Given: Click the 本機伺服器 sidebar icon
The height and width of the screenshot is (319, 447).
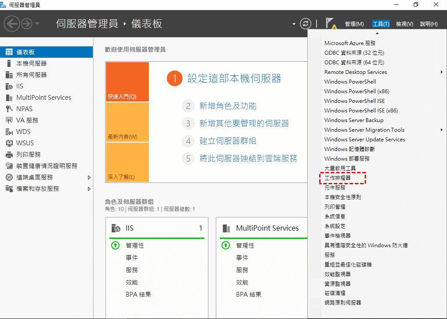Looking at the screenshot, I should pyautogui.click(x=9, y=63).
